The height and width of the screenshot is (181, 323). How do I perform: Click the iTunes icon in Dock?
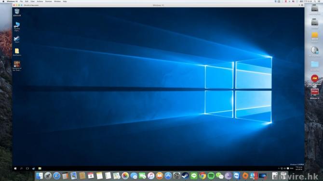pos(151,176)
